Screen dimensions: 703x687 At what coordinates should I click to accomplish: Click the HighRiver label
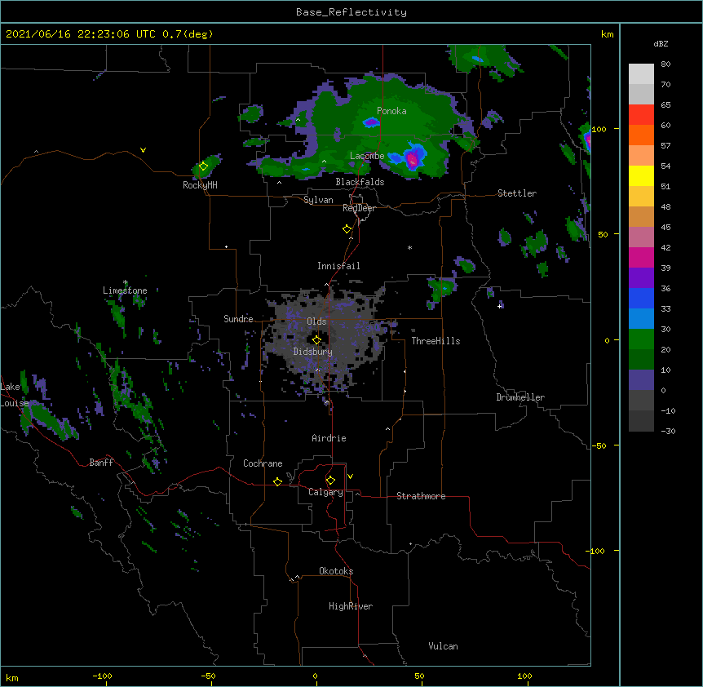pos(351,606)
